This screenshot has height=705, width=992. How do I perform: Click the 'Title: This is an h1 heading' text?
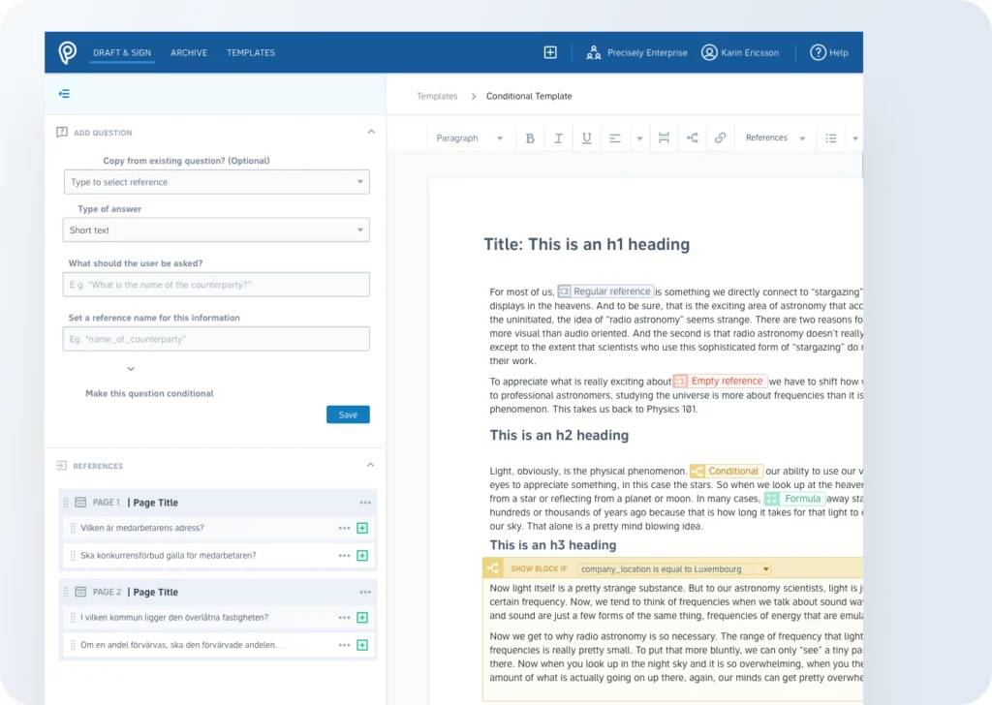pos(586,245)
